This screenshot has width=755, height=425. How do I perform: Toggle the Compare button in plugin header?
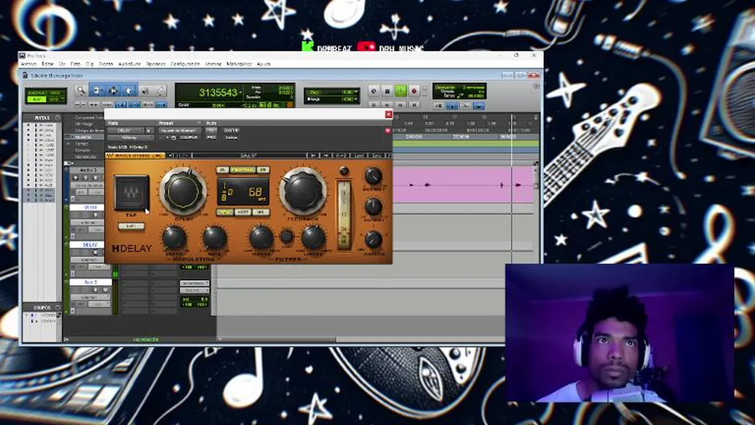[x=189, y=137]
